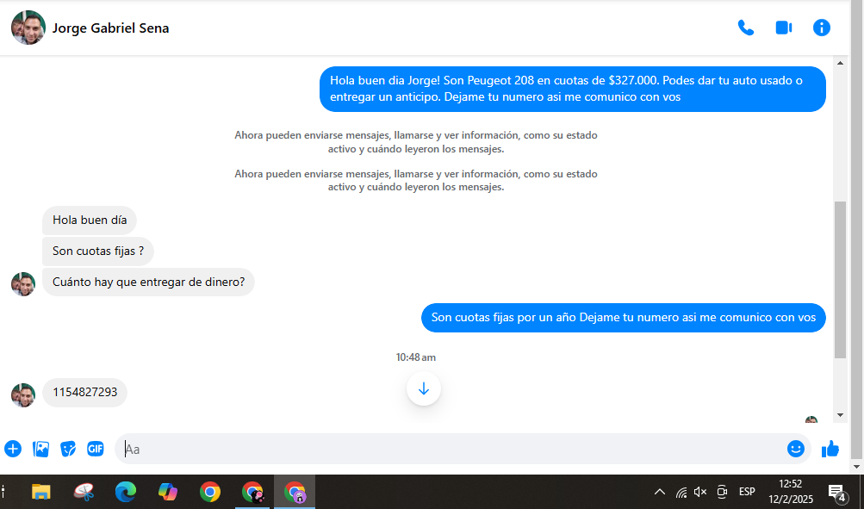Click Jorge's profile picture in header
This screenshot has height=509, width=864.
tap(28, 28)
